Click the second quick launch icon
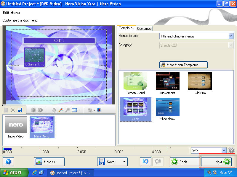This screenshot has width=237, height=177. coord(41,173)
